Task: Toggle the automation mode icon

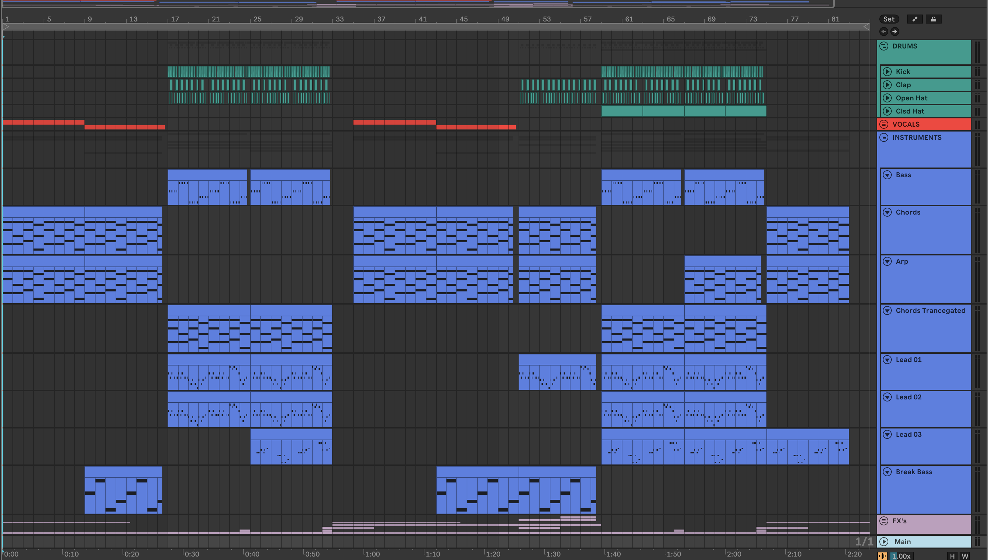Action: coord(915,19)
